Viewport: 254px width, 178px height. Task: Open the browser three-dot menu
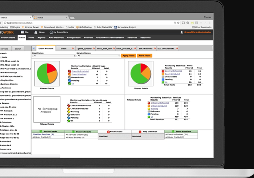[x=210, y=23]
